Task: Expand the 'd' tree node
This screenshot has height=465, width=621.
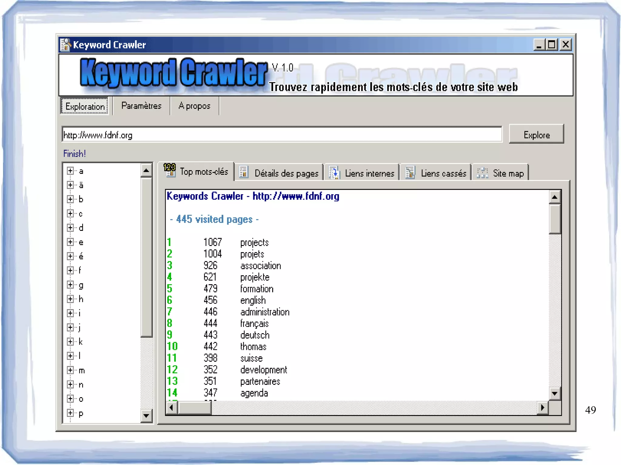Action: tap(70, 228)
